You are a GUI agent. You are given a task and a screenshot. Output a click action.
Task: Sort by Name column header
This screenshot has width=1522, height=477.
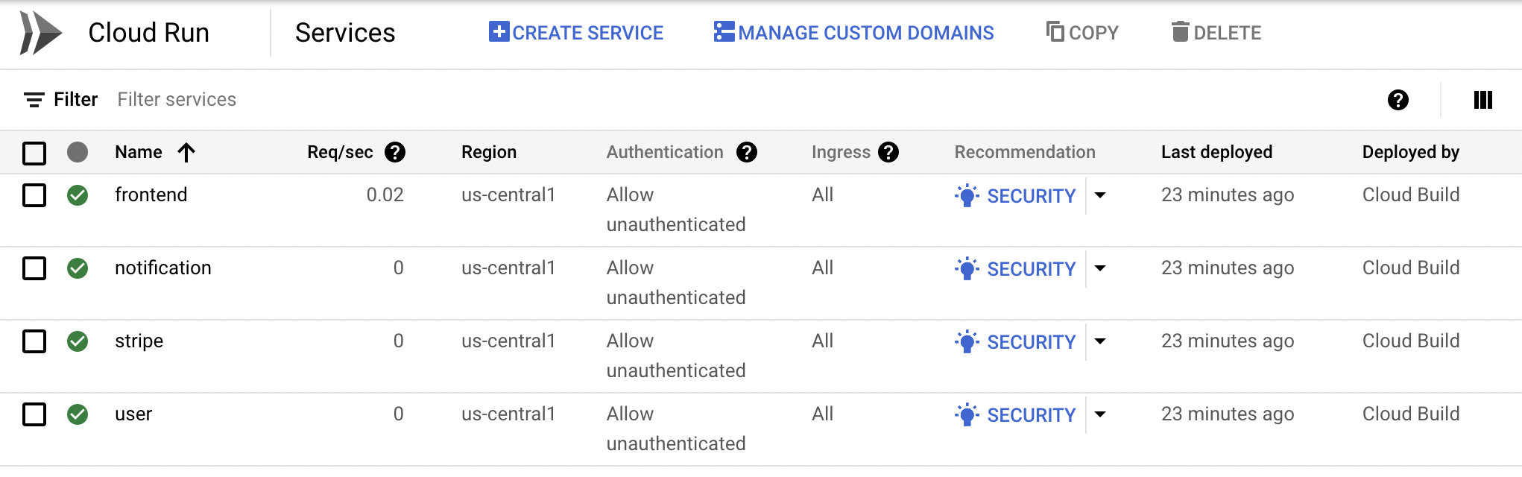(139, 152)
